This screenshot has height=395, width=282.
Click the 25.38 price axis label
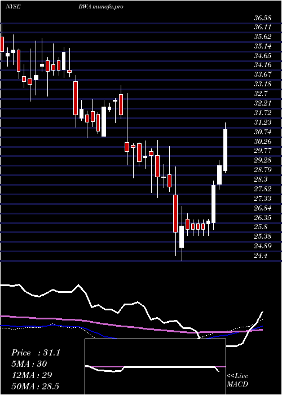click(262, 236)
